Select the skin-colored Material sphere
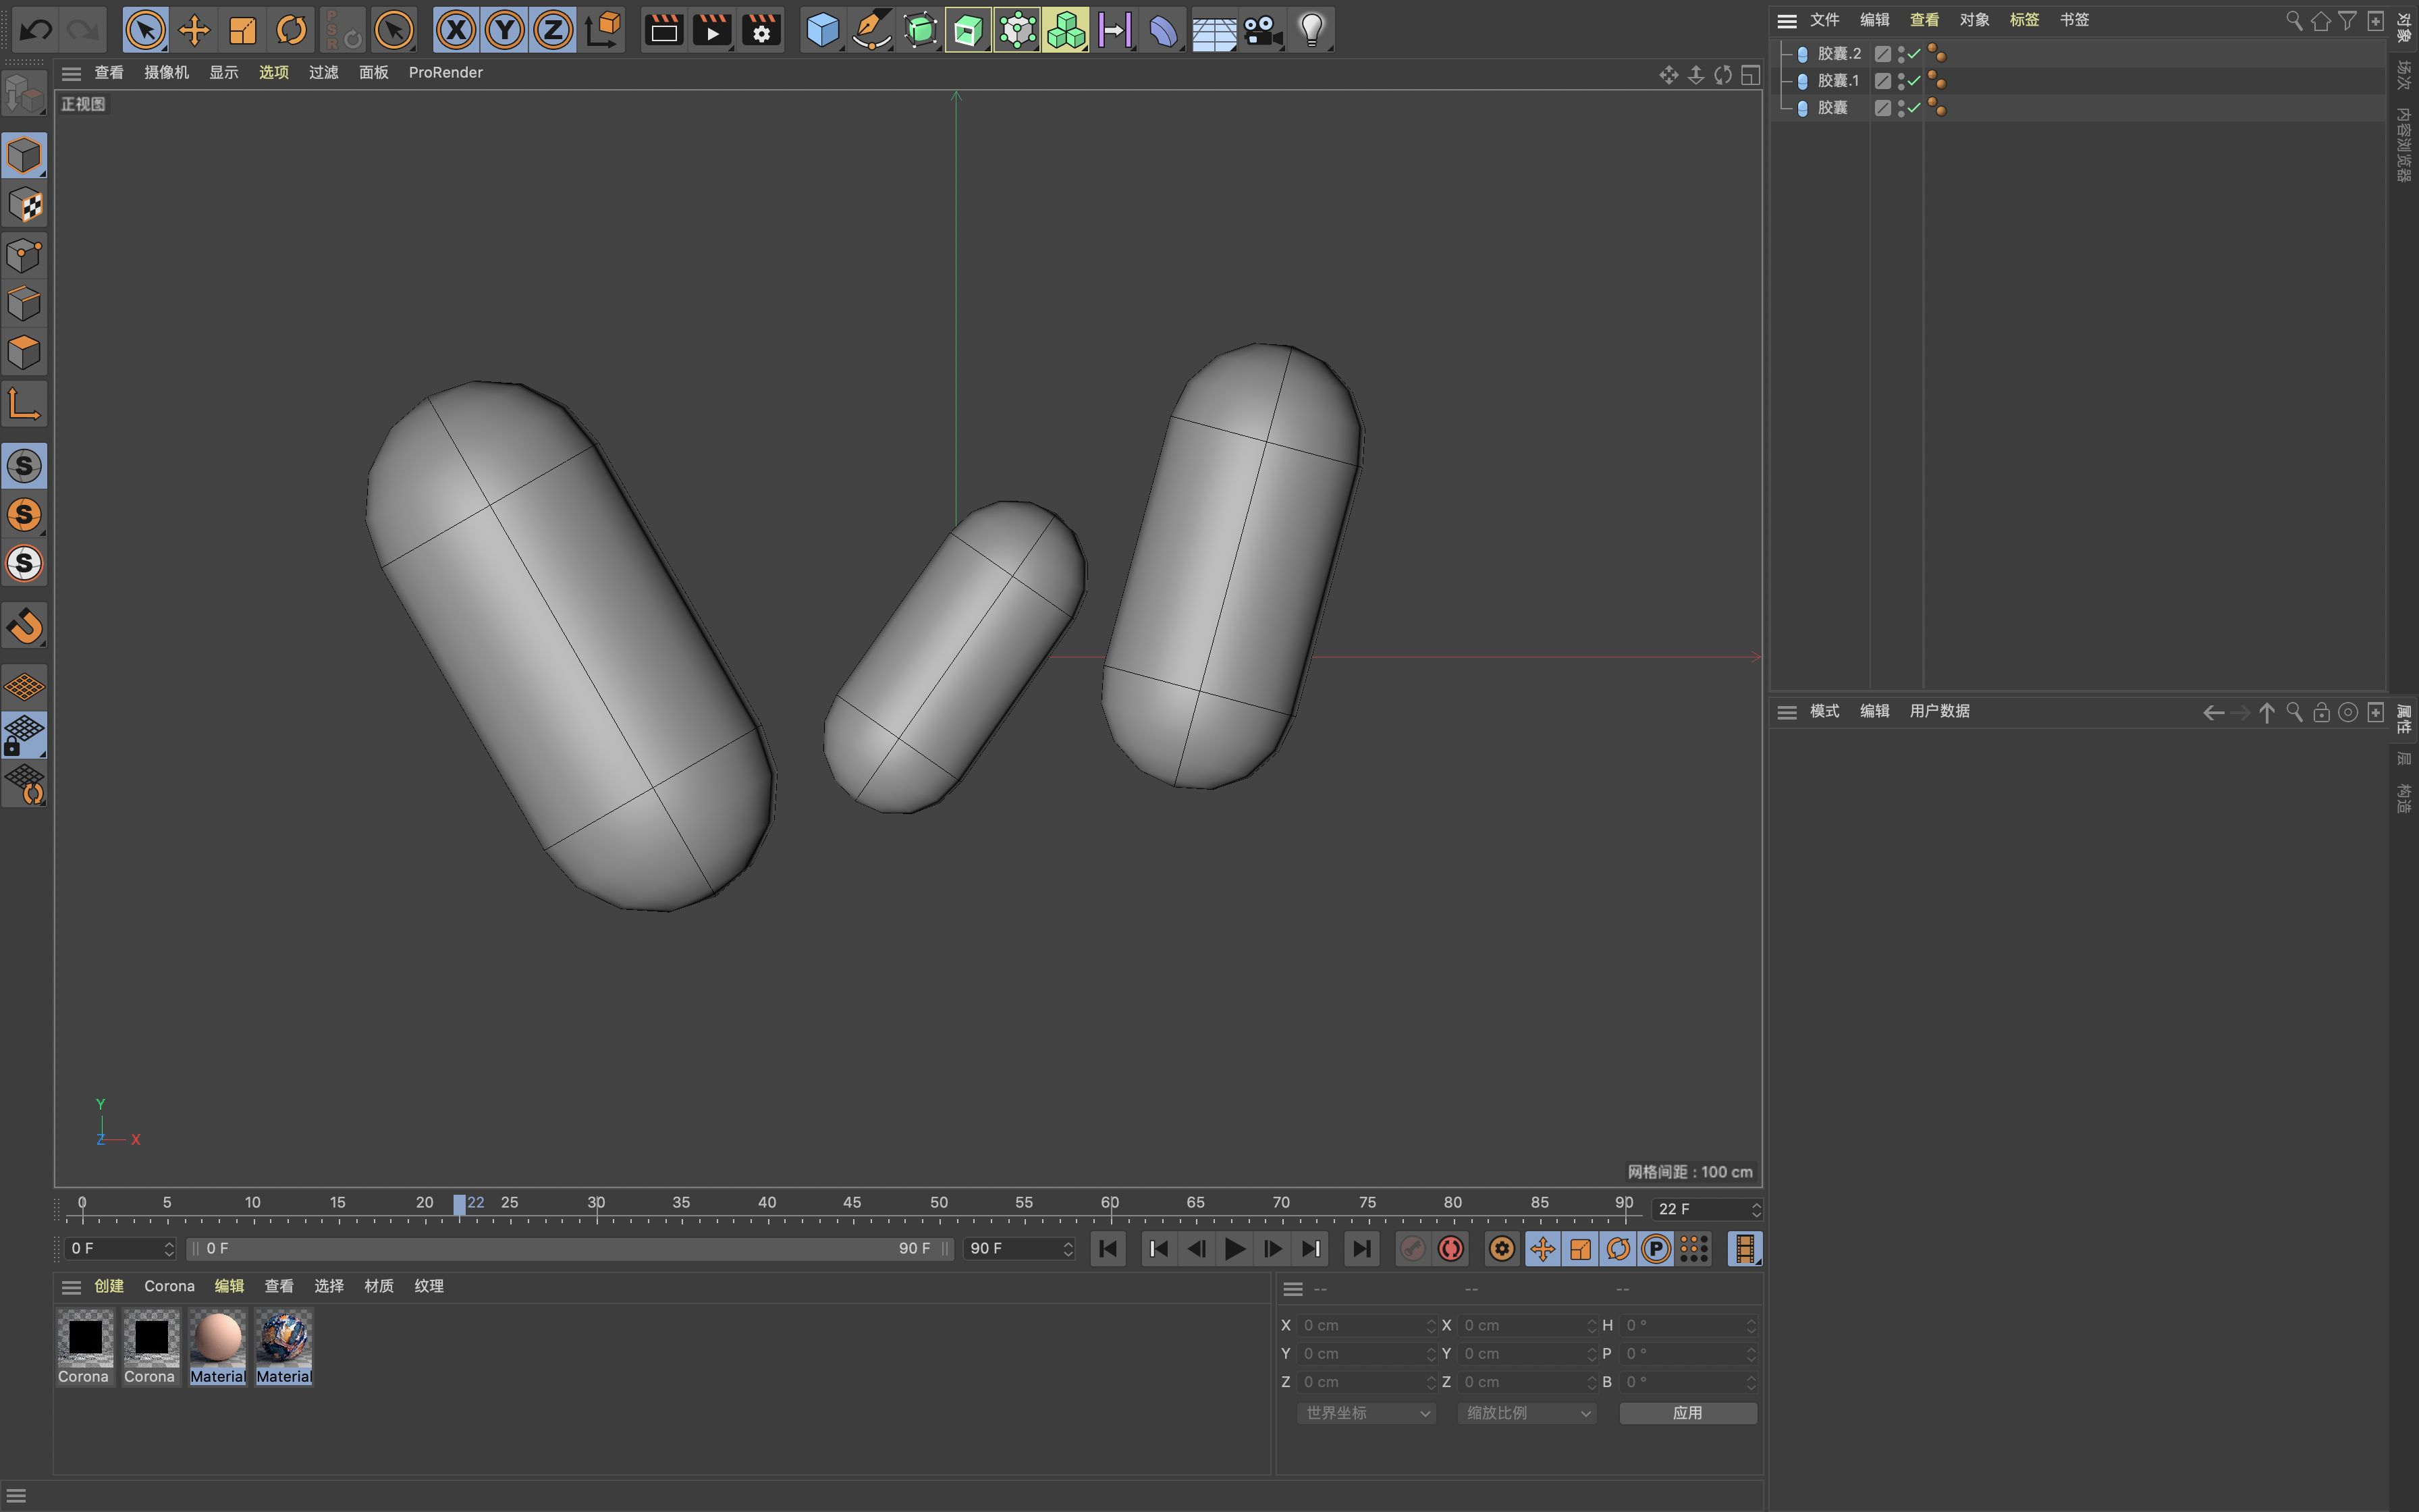Image resolution: width=2419 pixels, height=1512 pixels. click(x=217, y=1347)
